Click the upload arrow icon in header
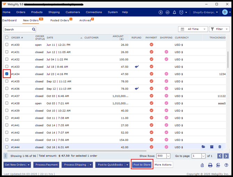Viewport: 233px width, 177px height. tap(161, 12)
